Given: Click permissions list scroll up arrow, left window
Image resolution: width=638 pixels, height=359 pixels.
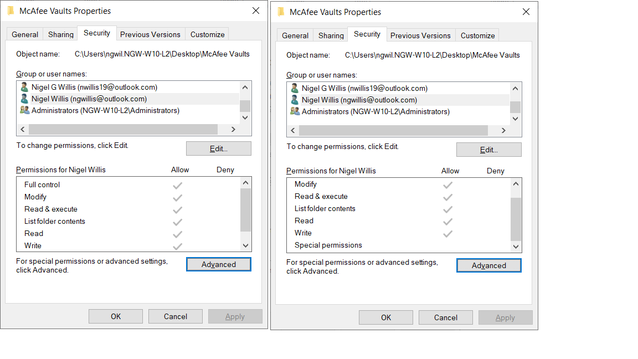Looking at the screenshot, I should pos(245,183).
